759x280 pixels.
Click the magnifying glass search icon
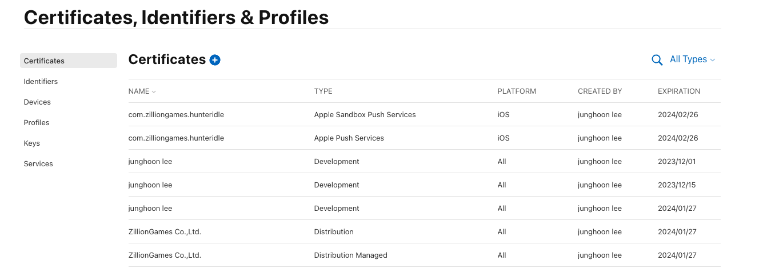(x=657, y=60)
